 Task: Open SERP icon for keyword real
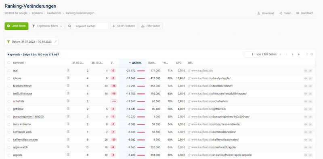click(68, 70)
